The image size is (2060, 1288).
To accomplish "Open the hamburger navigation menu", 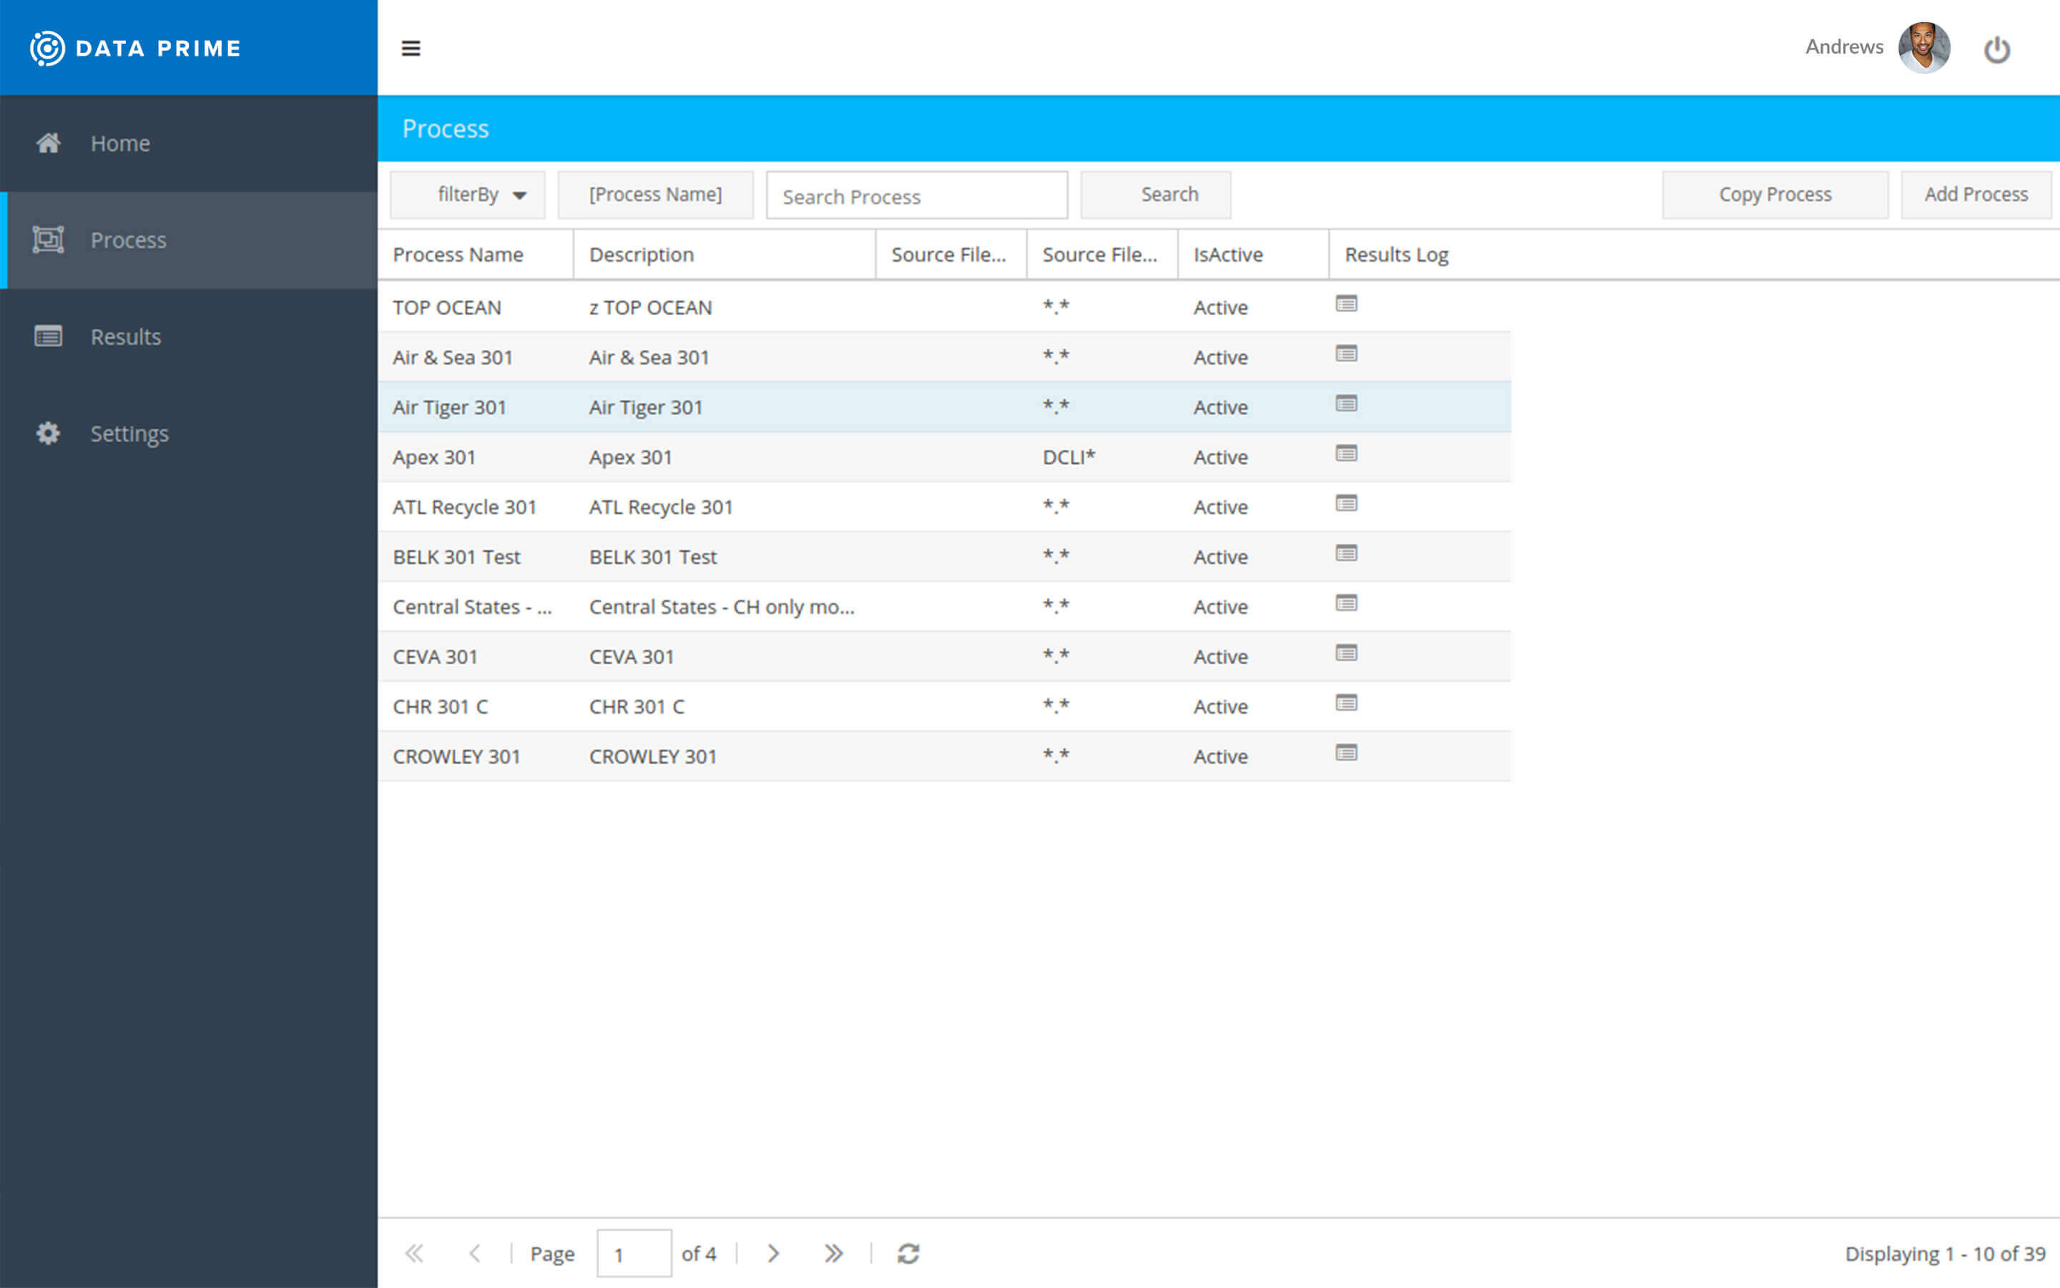I will [412, 49].
